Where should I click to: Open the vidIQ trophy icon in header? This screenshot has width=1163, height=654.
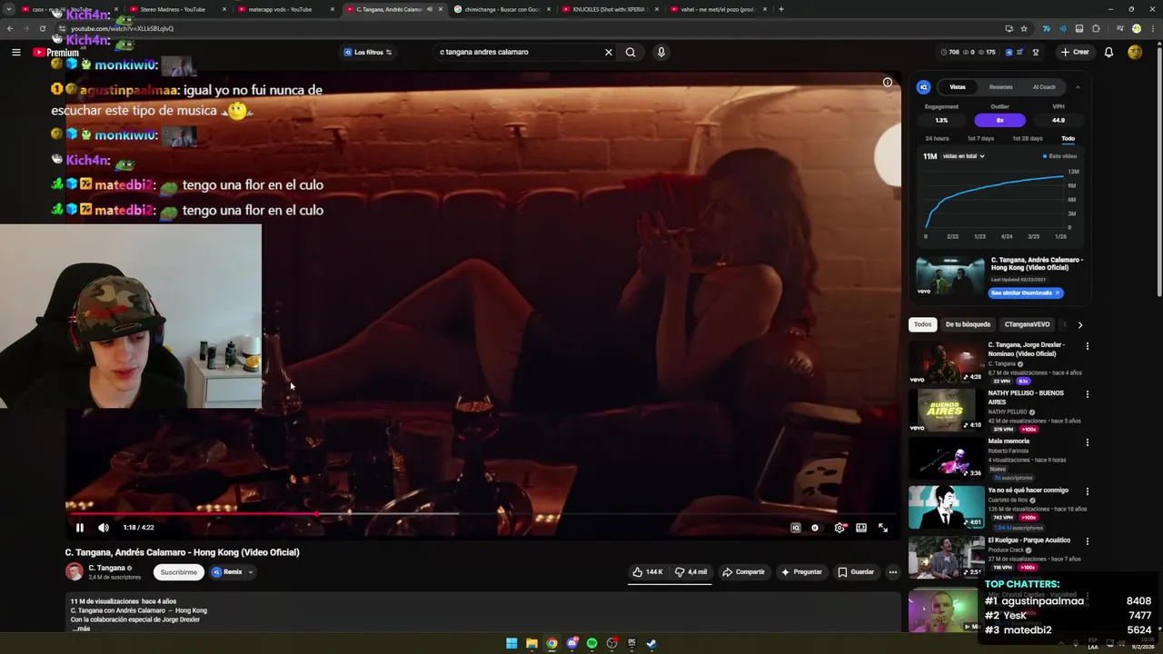1035,52
